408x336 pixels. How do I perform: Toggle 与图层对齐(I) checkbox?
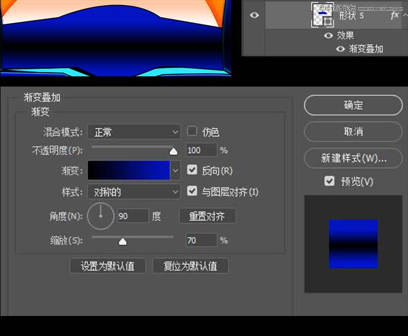pyautogui.click(x=192, y=191)
